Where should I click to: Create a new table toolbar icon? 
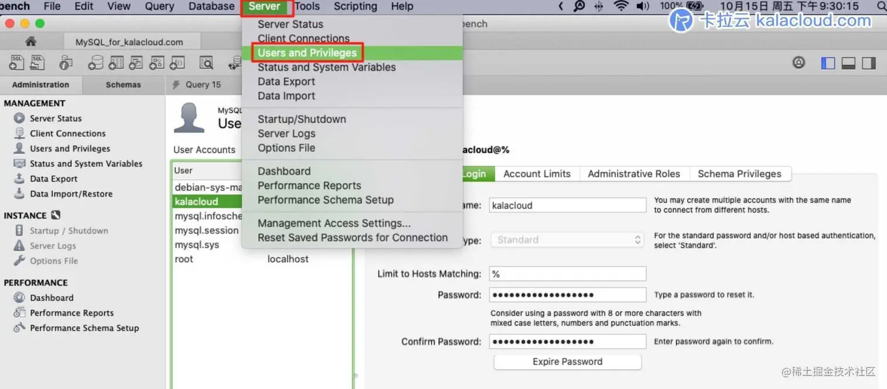tap(116, 62)
